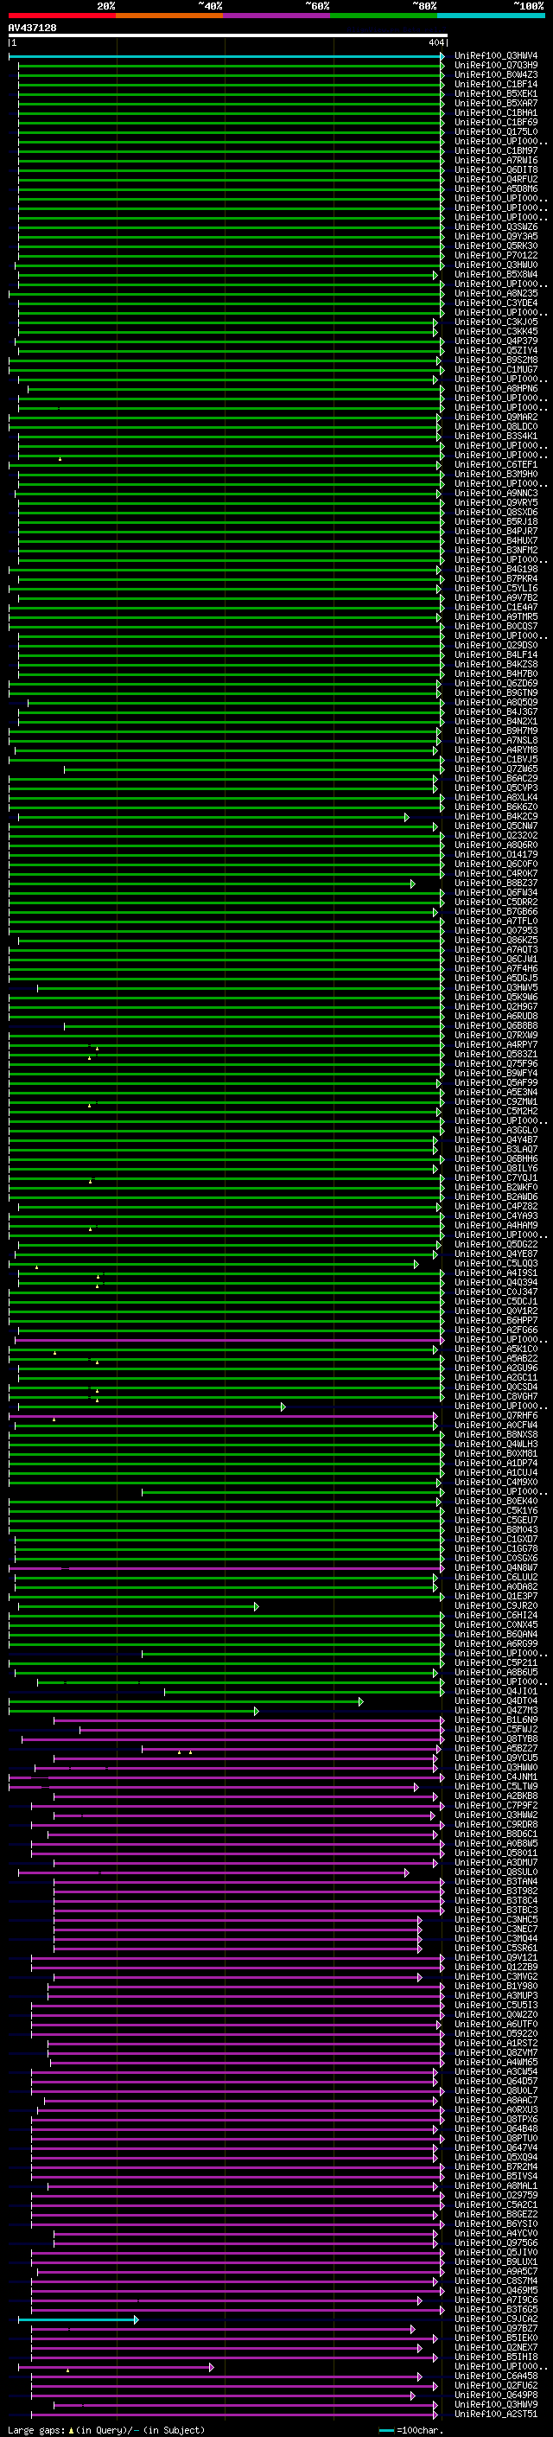Select label UniRef100_P70122
Screen dimensions: 553x2437
[x=496, y=255]
